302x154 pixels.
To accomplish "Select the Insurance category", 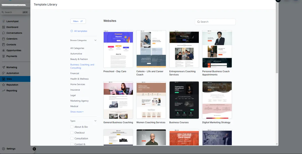I will click(75, 90).
